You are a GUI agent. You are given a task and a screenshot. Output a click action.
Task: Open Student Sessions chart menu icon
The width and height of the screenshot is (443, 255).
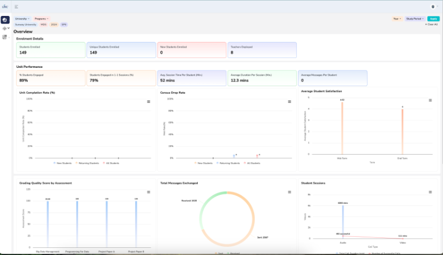[x=431, y=192]
